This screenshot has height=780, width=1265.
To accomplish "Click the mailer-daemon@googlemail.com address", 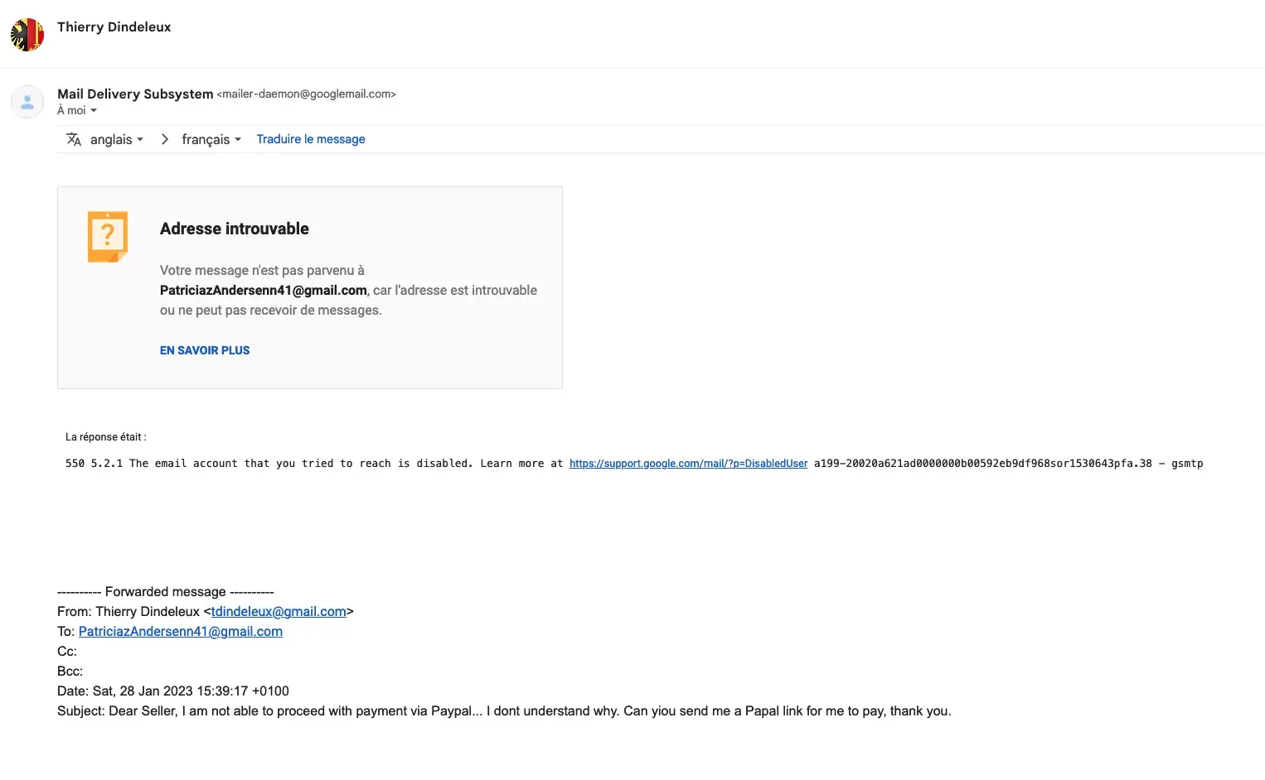I will pos(307,94).
